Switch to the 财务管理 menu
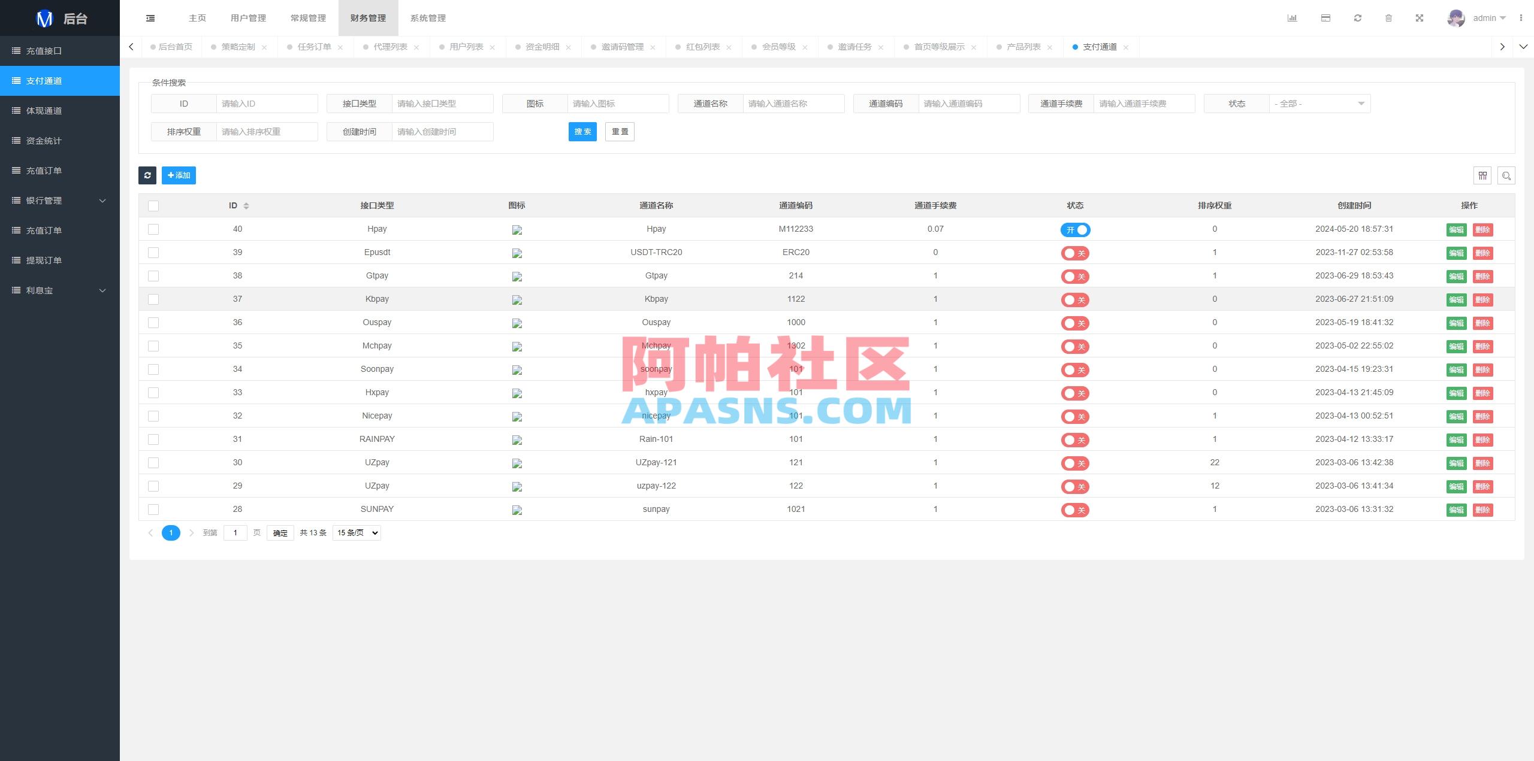Screen dimensions: 1534x761 [368, 17]
